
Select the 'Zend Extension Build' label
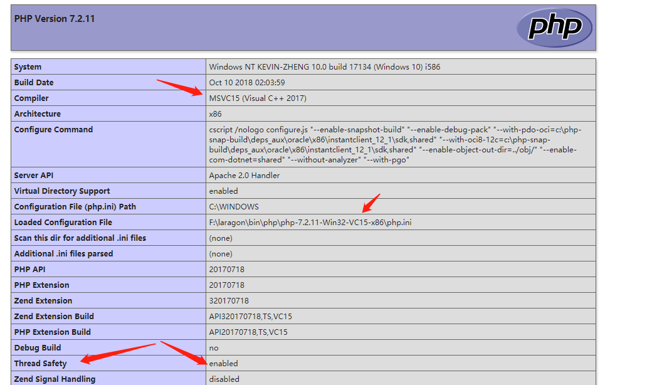click(x=54, y=317)
